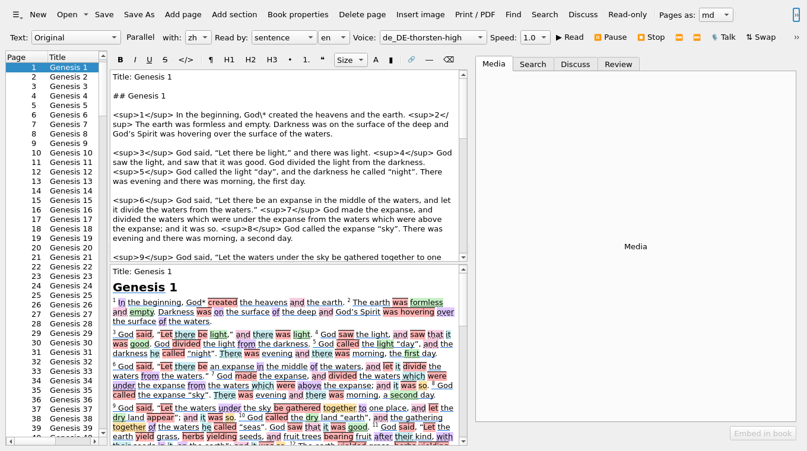Select a voice from the de_DE-thorsten-high dropdown

pos(433,37)
